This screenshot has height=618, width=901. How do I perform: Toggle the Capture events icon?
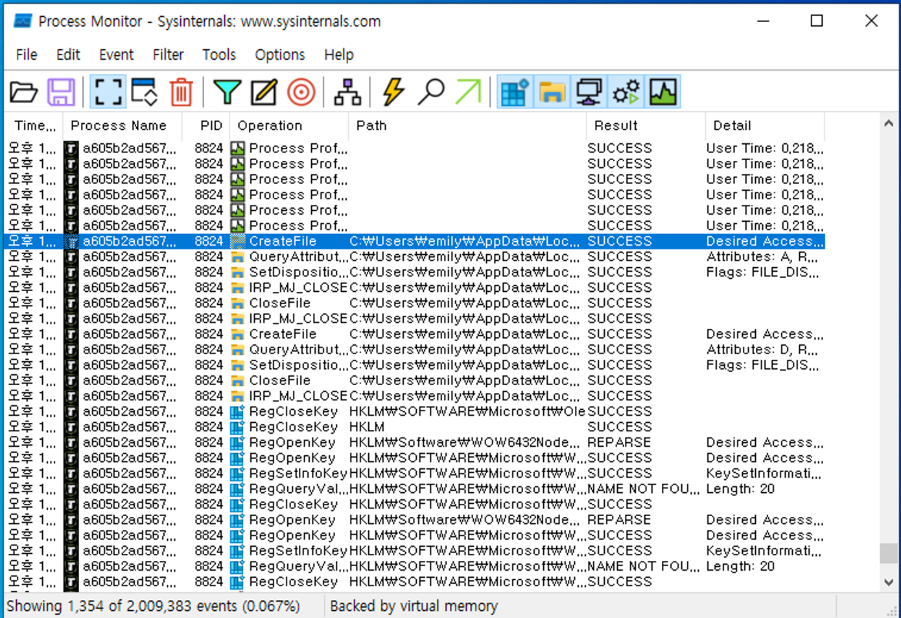pos(108,92)
